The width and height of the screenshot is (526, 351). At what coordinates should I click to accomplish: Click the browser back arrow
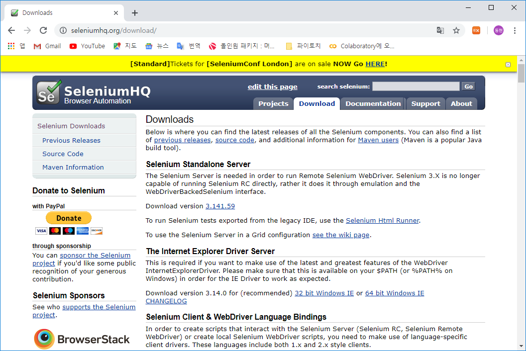tap(11, 30)
